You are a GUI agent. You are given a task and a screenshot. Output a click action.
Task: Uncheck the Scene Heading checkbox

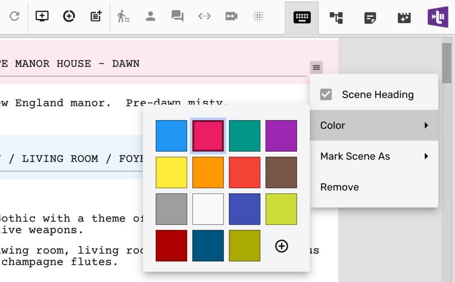326,94
